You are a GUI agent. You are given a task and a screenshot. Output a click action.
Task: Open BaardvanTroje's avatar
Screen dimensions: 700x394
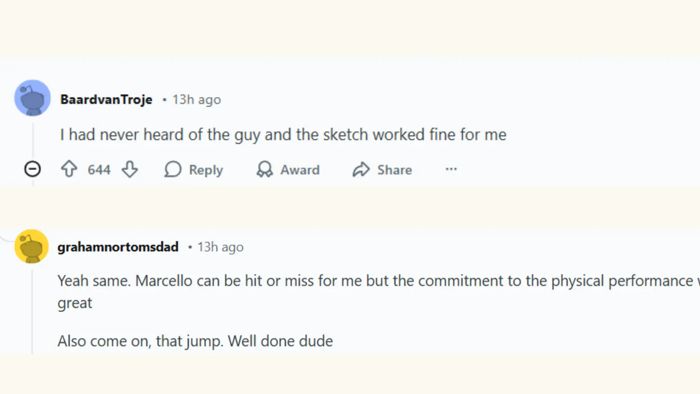click(32, 98)
